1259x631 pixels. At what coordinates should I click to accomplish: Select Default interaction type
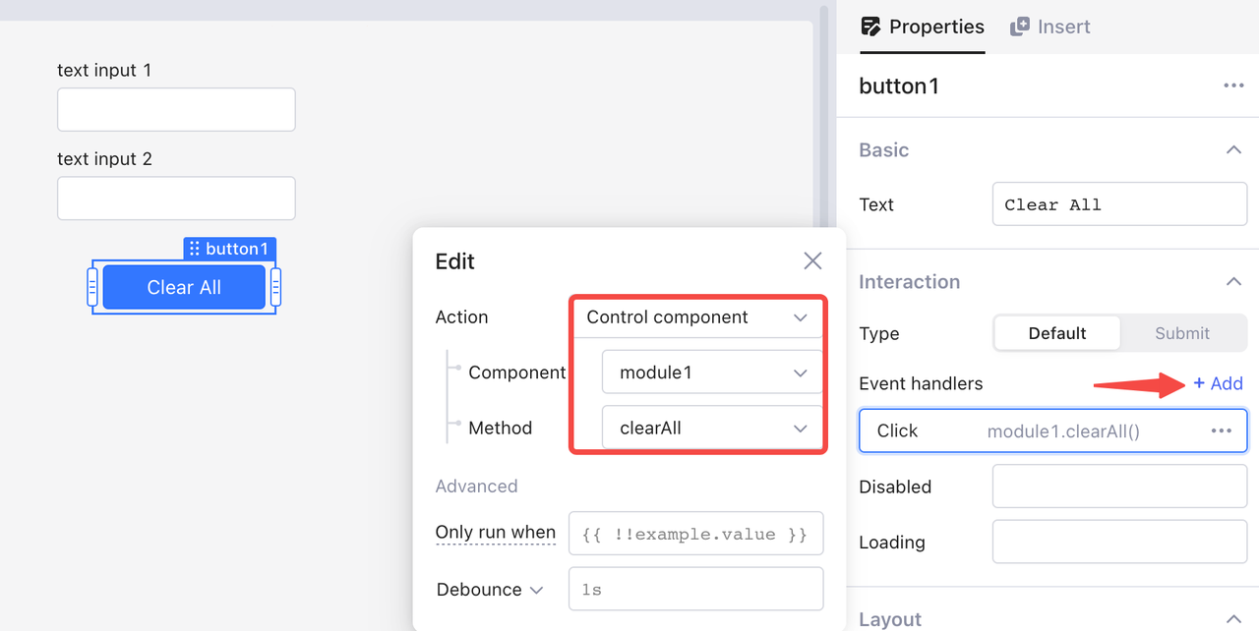pos(1056,333)
